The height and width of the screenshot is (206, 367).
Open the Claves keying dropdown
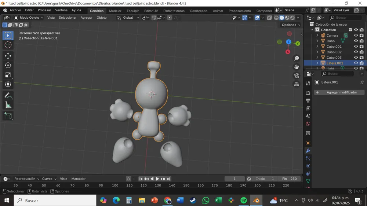coord(49,179)
